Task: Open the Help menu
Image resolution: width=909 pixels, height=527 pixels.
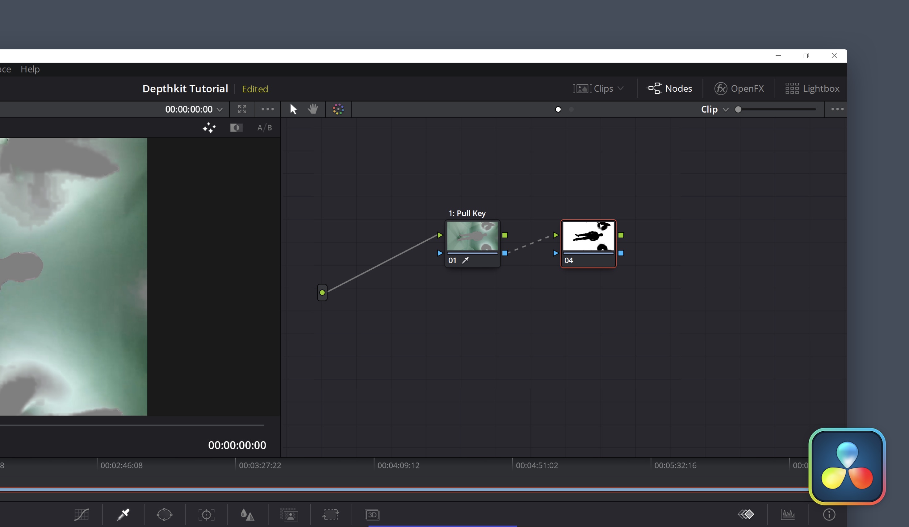Action: click(x=30, y=69)
